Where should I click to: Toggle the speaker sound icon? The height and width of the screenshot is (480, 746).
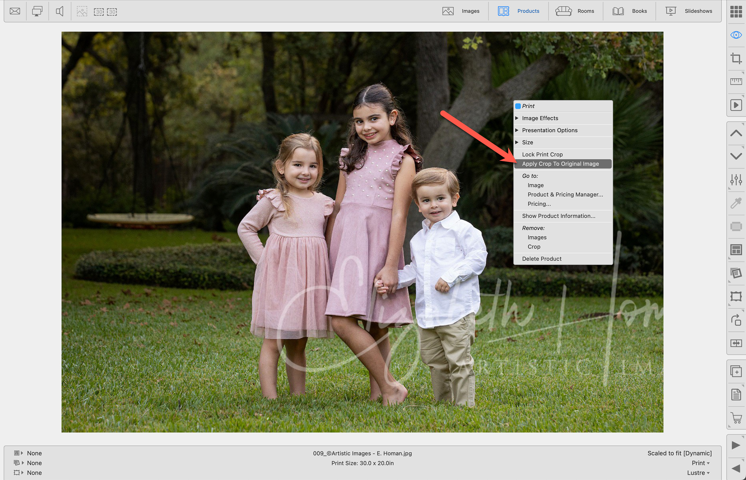[x=59, y=11]
